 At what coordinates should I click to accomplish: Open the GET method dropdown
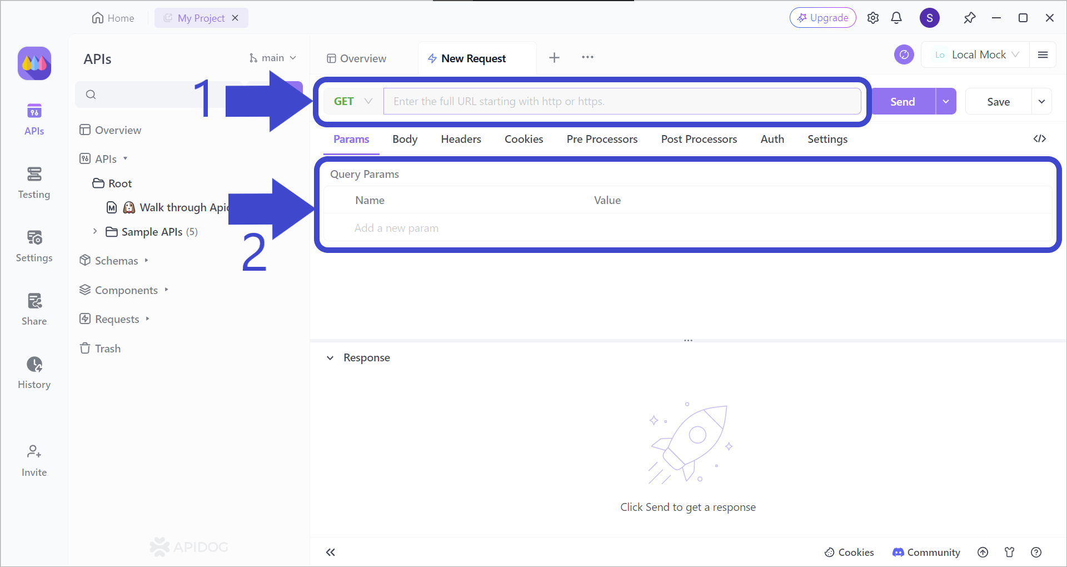pyautogui.click(x=353, y=101)
